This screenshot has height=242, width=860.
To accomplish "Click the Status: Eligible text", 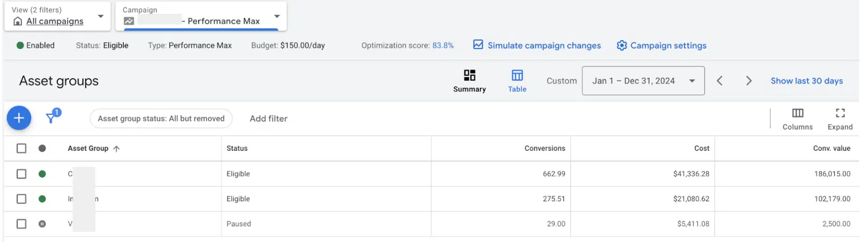I will click(x=102, y=46).
